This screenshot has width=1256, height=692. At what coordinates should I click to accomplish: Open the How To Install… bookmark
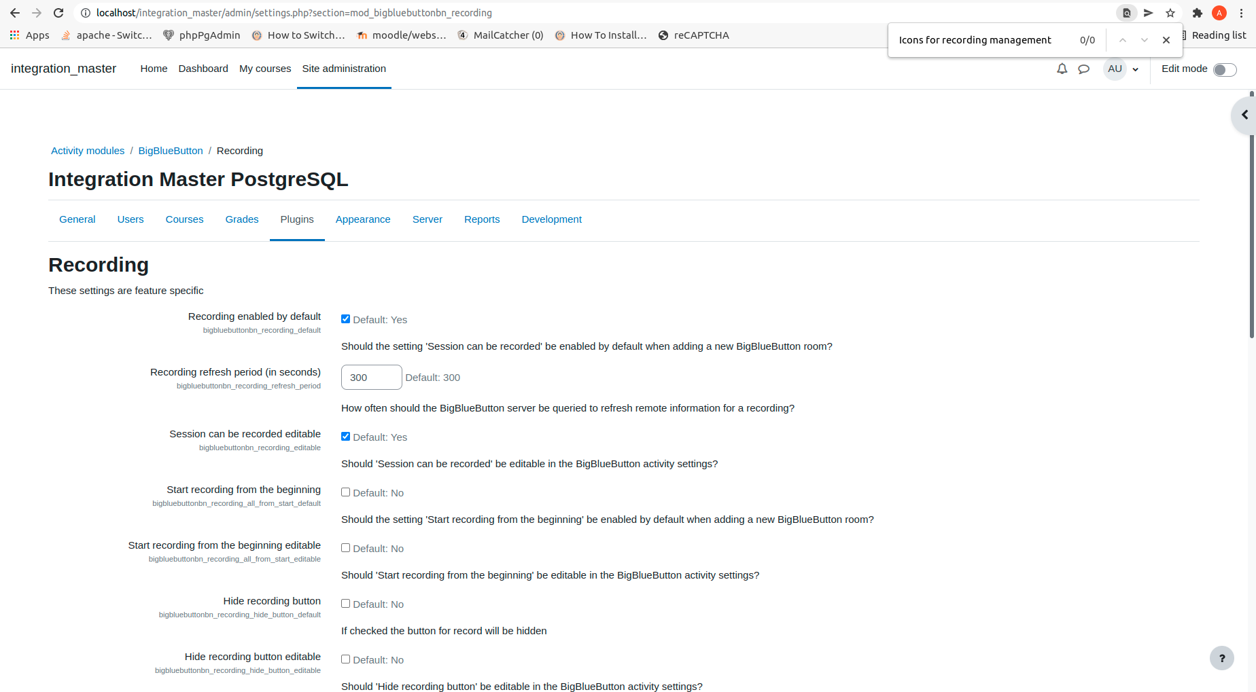pos(601,35)
